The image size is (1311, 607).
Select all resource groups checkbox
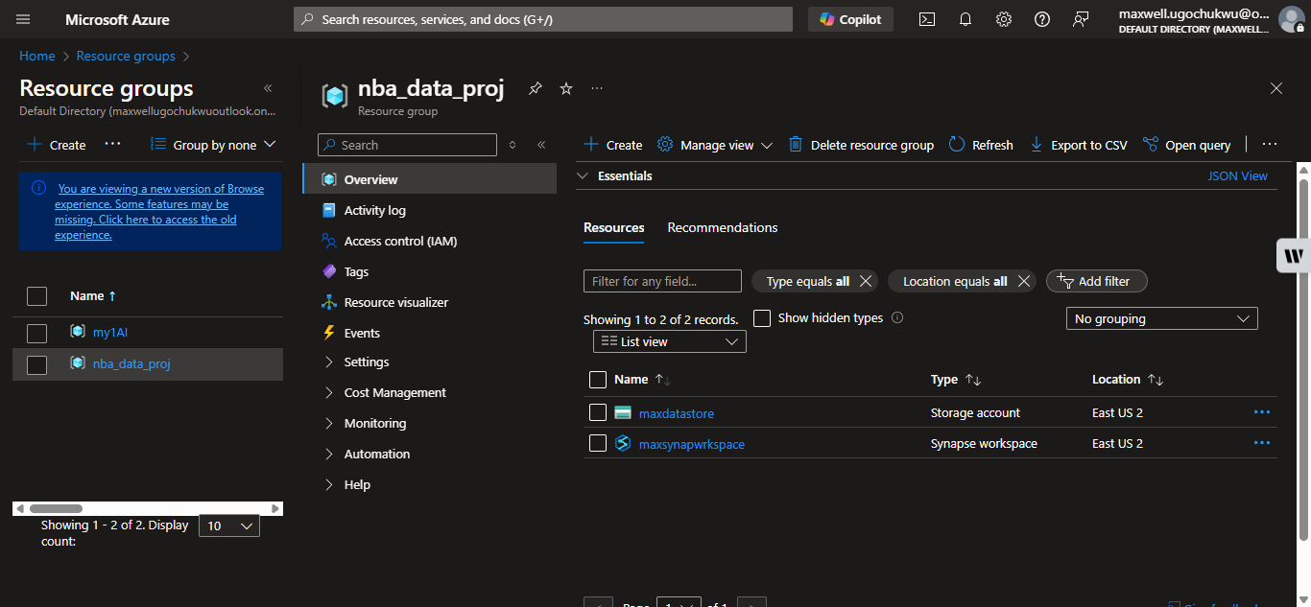36,296
